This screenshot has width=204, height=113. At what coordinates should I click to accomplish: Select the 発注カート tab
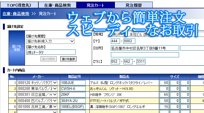tap(95, 5)
